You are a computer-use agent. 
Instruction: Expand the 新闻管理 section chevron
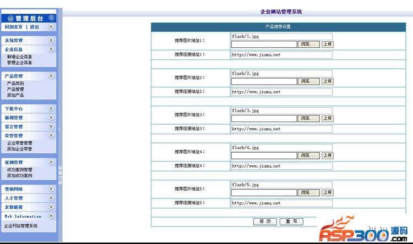pyautogui.click(x=51, y=117)
